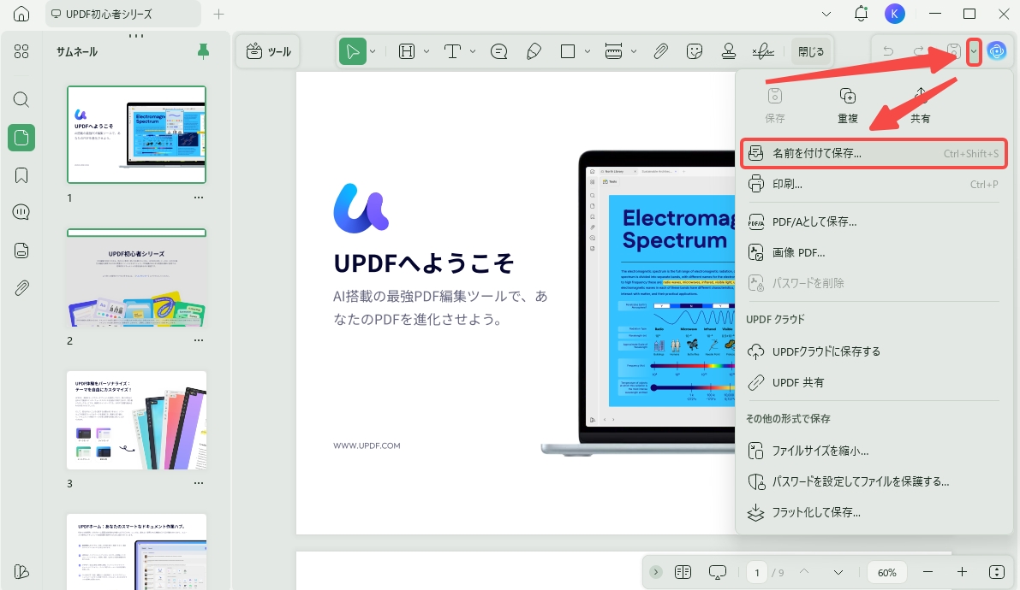Change the page layout view icon
Image resolution: width=1020 pixels, height=590 pixels.
tap(683, 572)
